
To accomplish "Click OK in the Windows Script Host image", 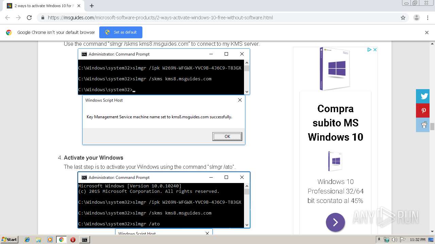I will pos(227,136).
